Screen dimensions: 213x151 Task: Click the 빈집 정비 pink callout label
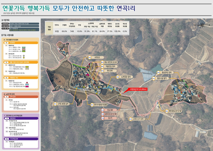point(110,110)
